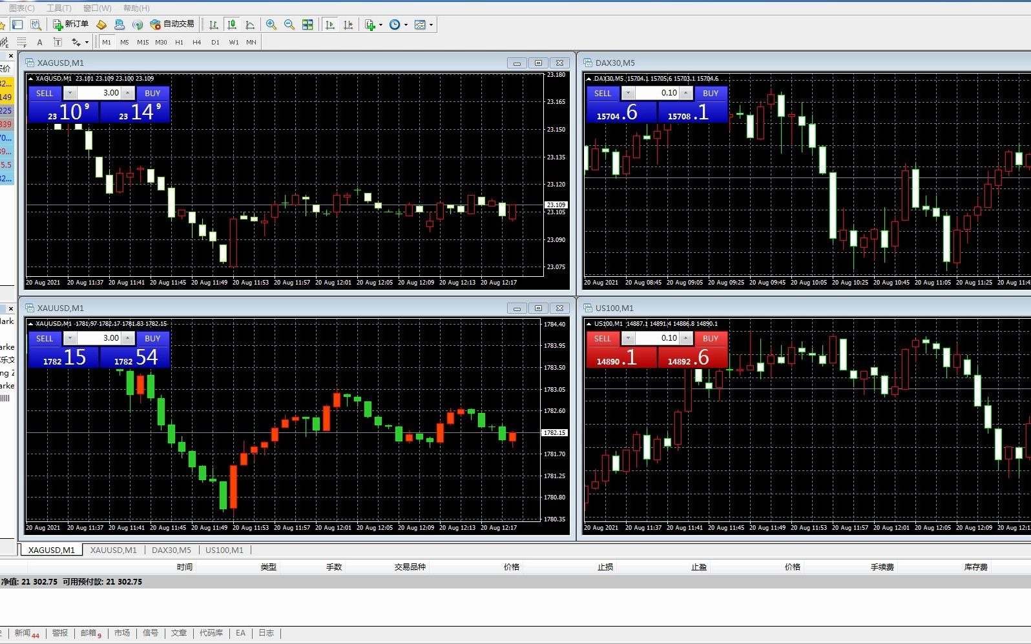Image resolution: width=1031 pixels, height=644 pixels.
Task: Click the XAUUSD 3.00 volume field
Action: pyautogui.click(x=99, y=338)
